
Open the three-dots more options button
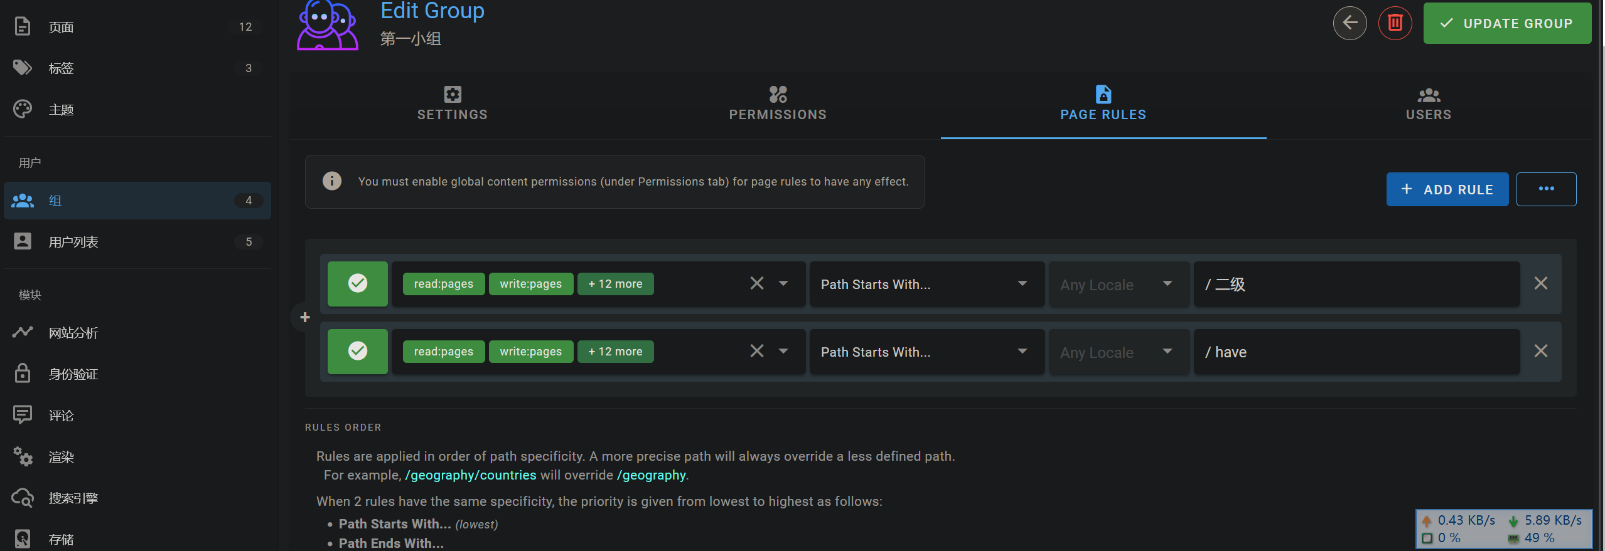point(1546,189)
